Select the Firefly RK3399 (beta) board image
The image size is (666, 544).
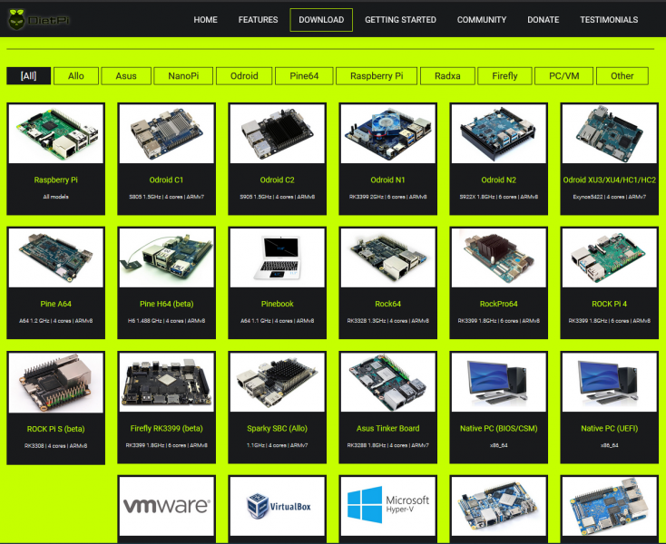tap(167, 383)
